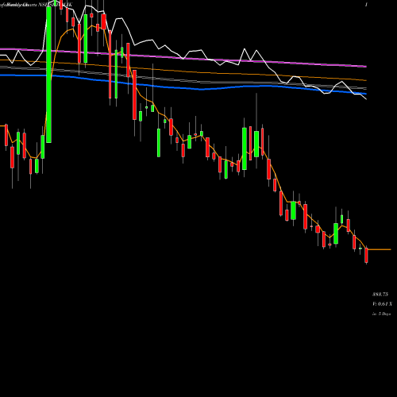Select the tallest green candlestick
The image size is (397, 397).
(x=48, y=75)
